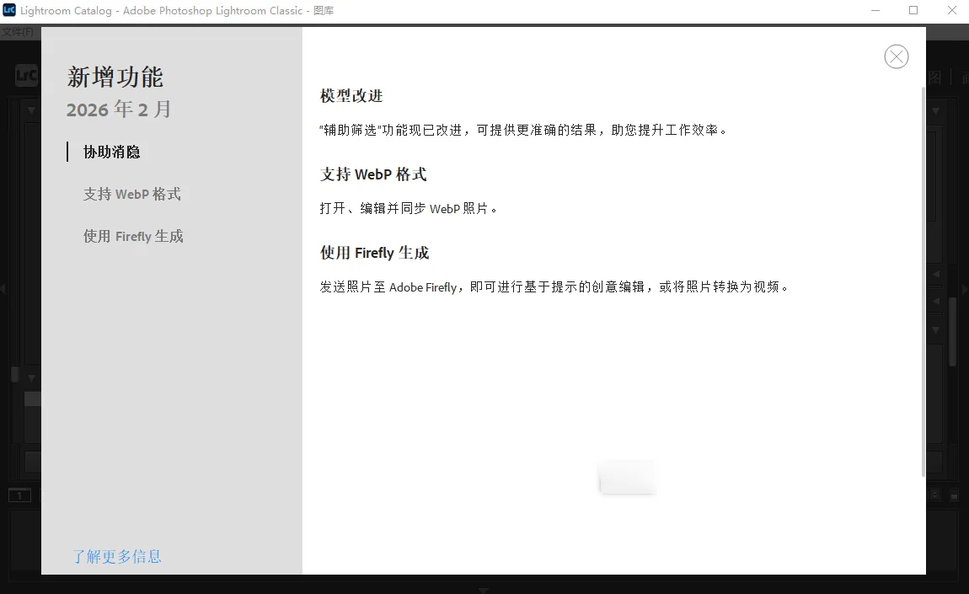The image size is (969, 594).
Task: Click the 支持 WebP 格式 content heading
Action: 373,174
